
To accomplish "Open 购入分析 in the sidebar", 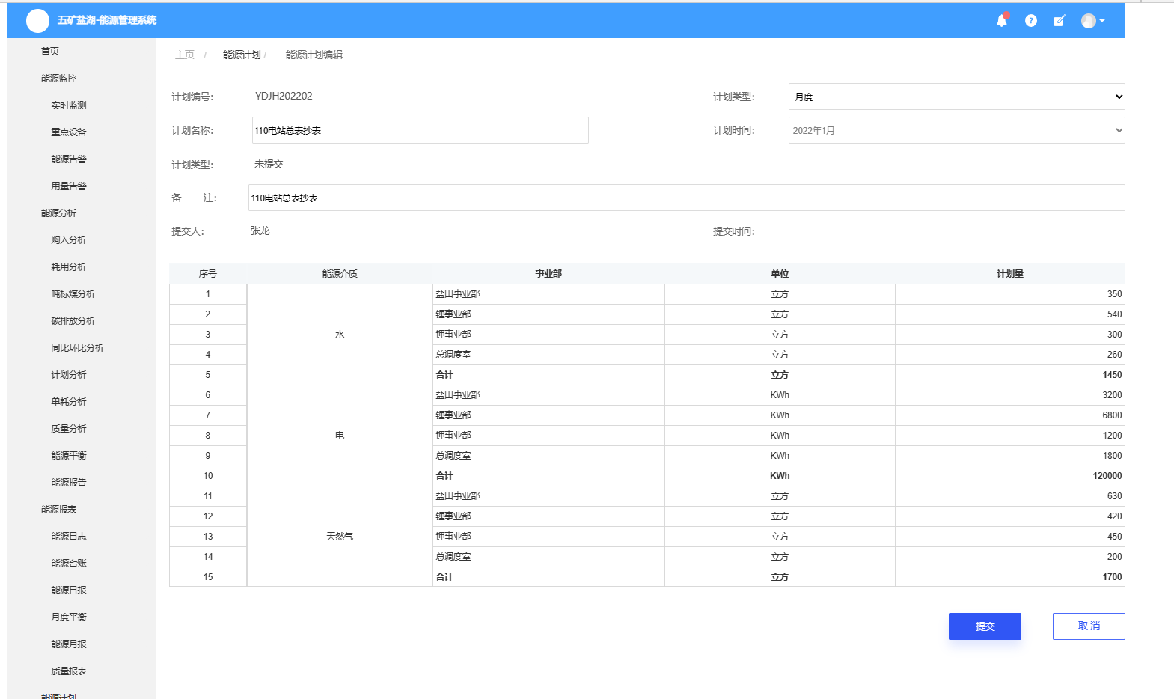I will pyautogui.click(x=69, y=239).
